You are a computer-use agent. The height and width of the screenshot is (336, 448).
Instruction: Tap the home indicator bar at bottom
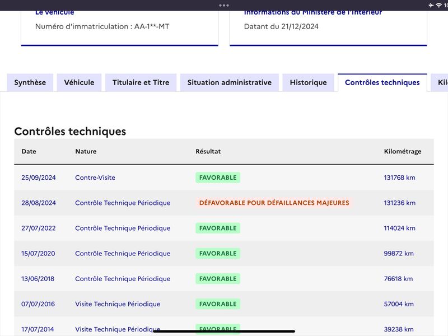tap(224, 332)
